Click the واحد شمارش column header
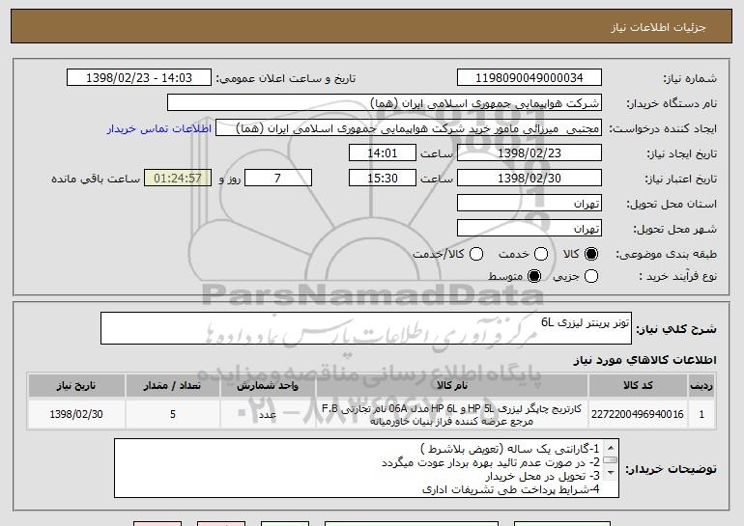This screenshot has width=744, height=526. [268, 385]
